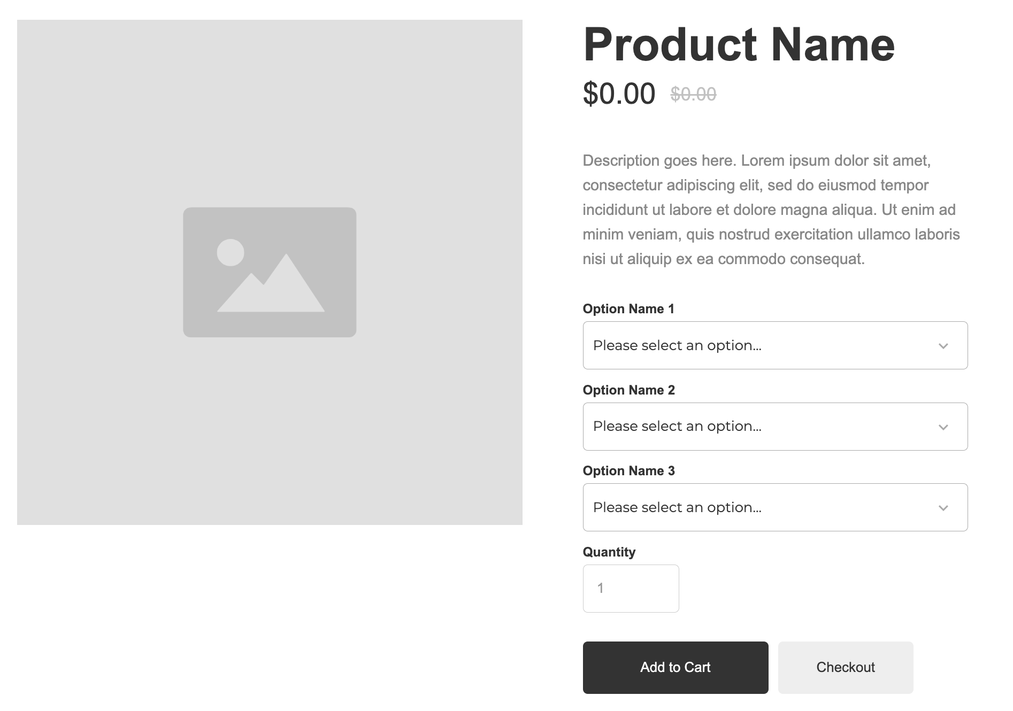This screenshot has height=711, width=1013.
Task: Click the chevron arrow for Option Name 3
Action: click(x=943, y=508)
